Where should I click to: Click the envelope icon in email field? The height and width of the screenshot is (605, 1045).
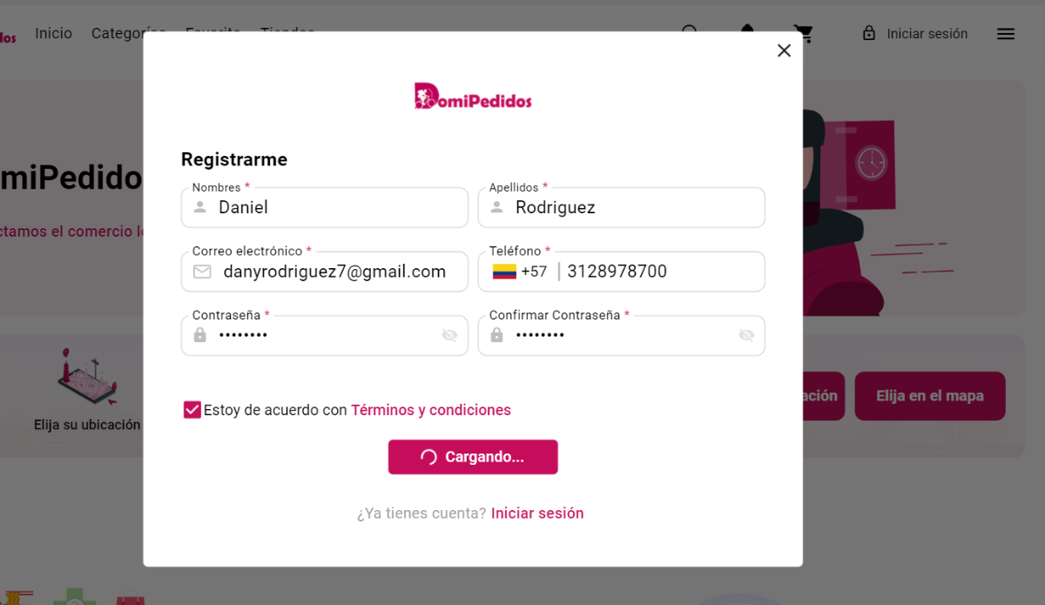tap(202, 272)
